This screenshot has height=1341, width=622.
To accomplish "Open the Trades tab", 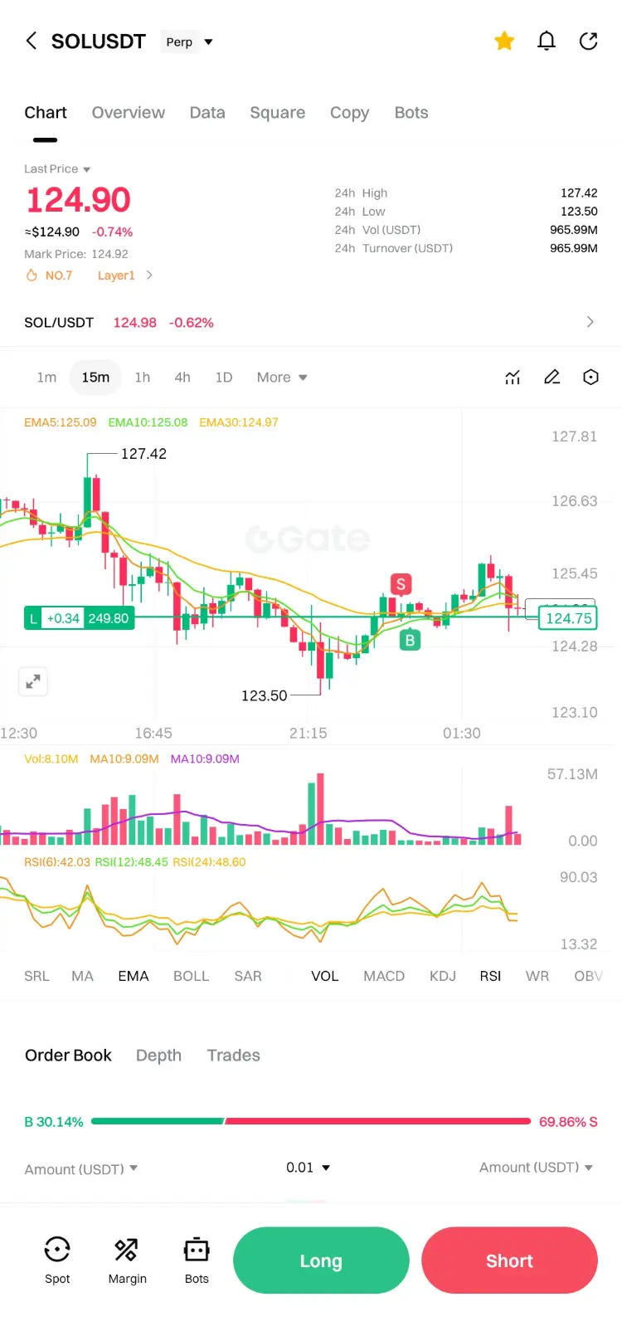I will point(234,1056).
